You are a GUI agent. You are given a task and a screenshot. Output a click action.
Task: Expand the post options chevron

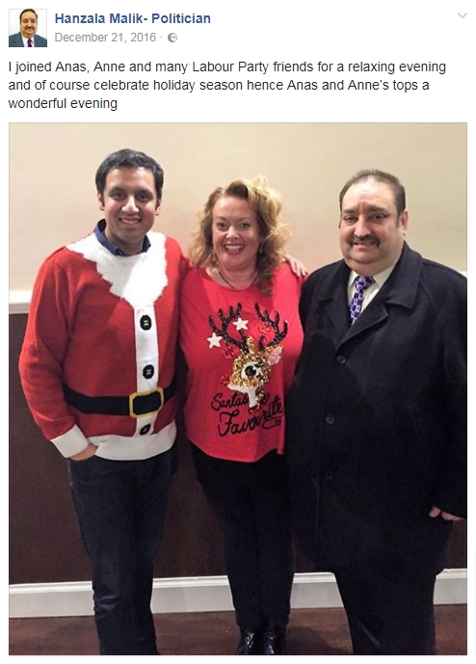point(462,16)
